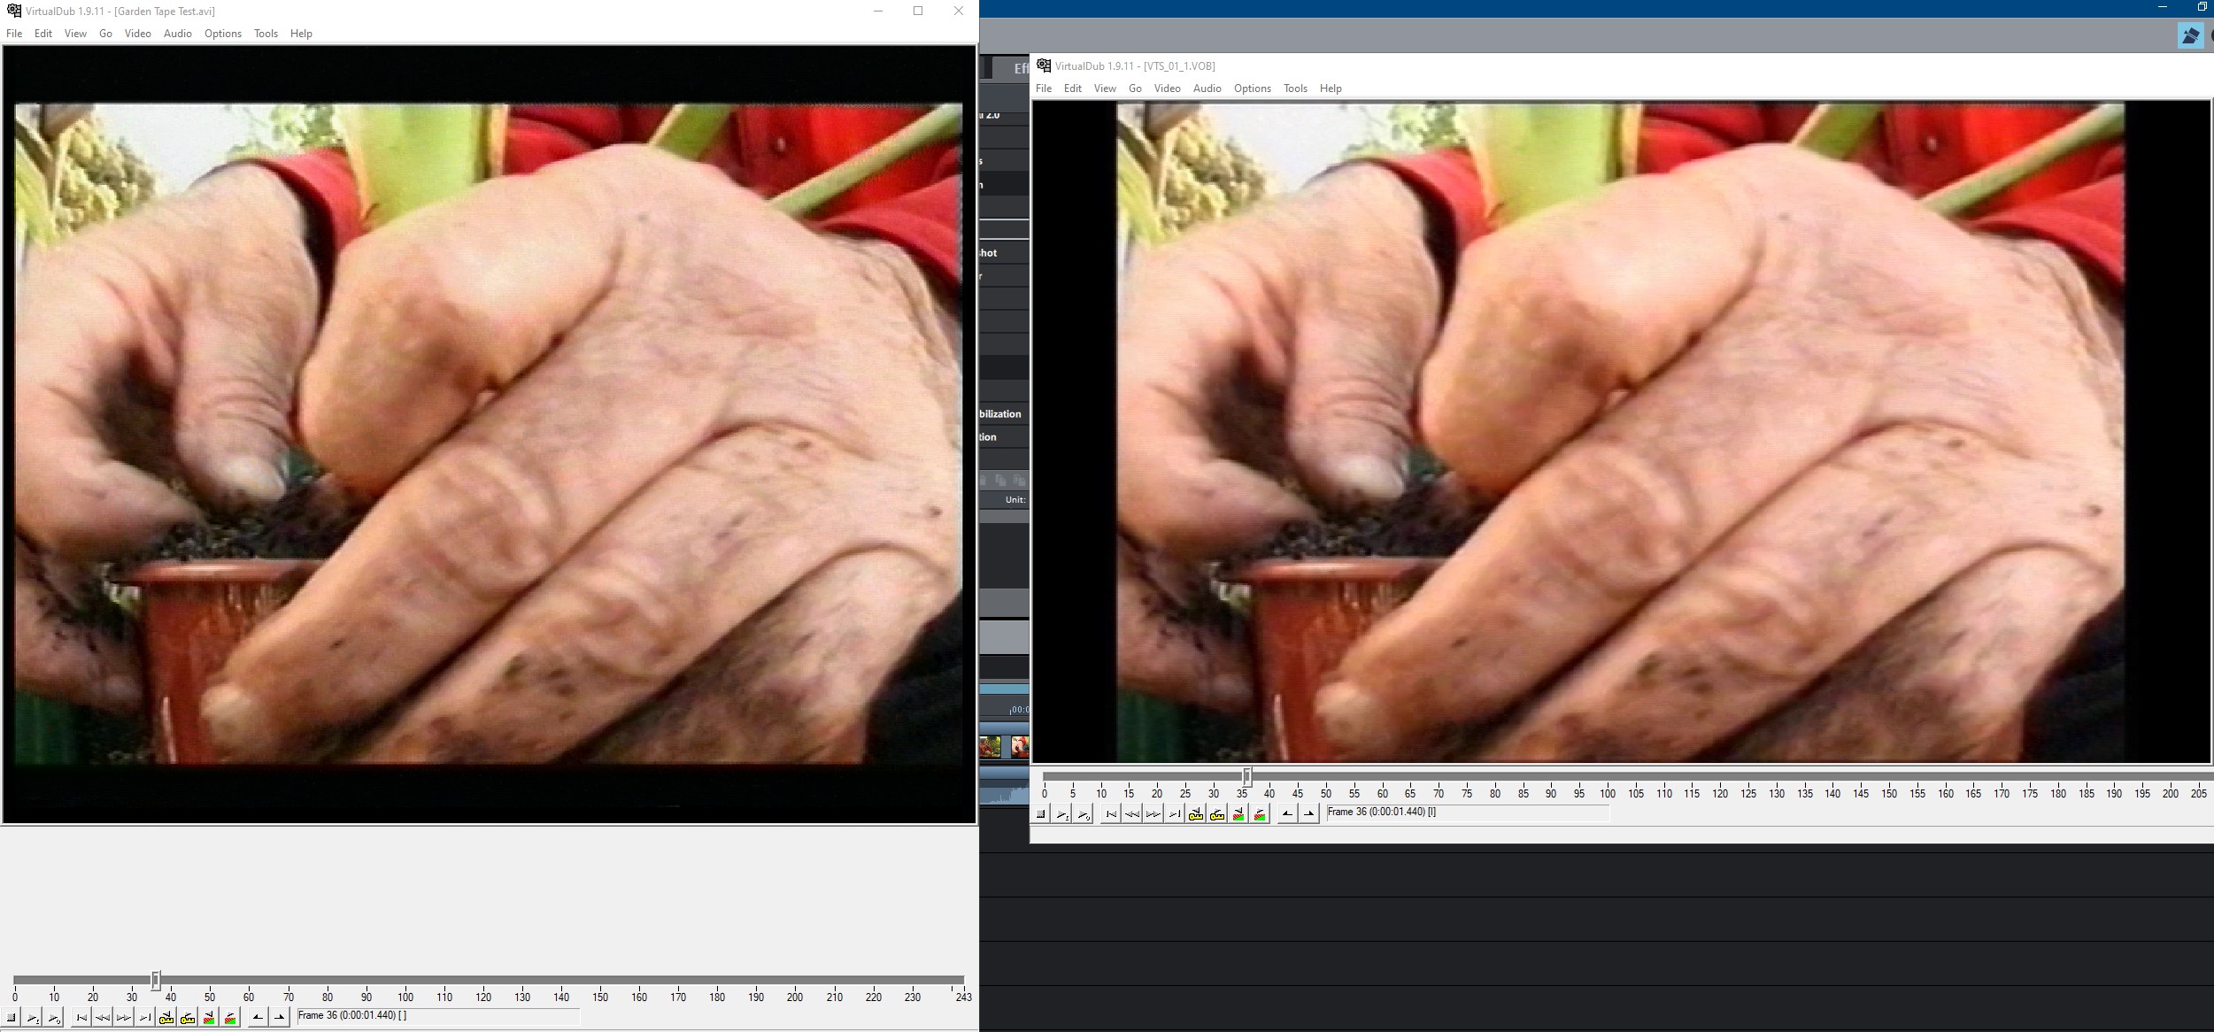Image resolution: width=2214 pixels, height=1032 pixels.
Task: Open Video menu in Garden Tape Test window
Action: [x=137, y=34]
